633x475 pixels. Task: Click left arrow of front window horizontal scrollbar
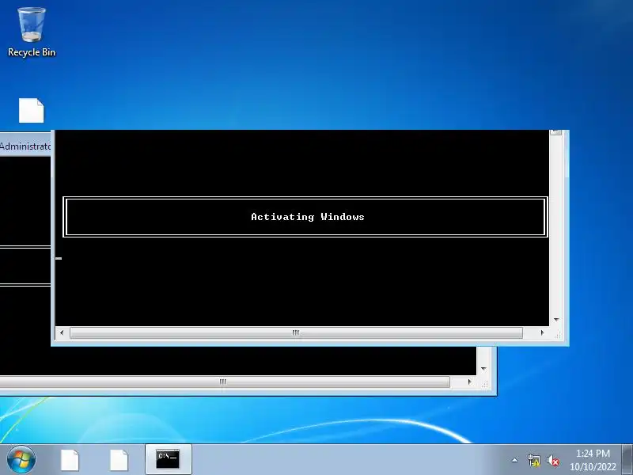pyautogui.click(x=62, y=332)
